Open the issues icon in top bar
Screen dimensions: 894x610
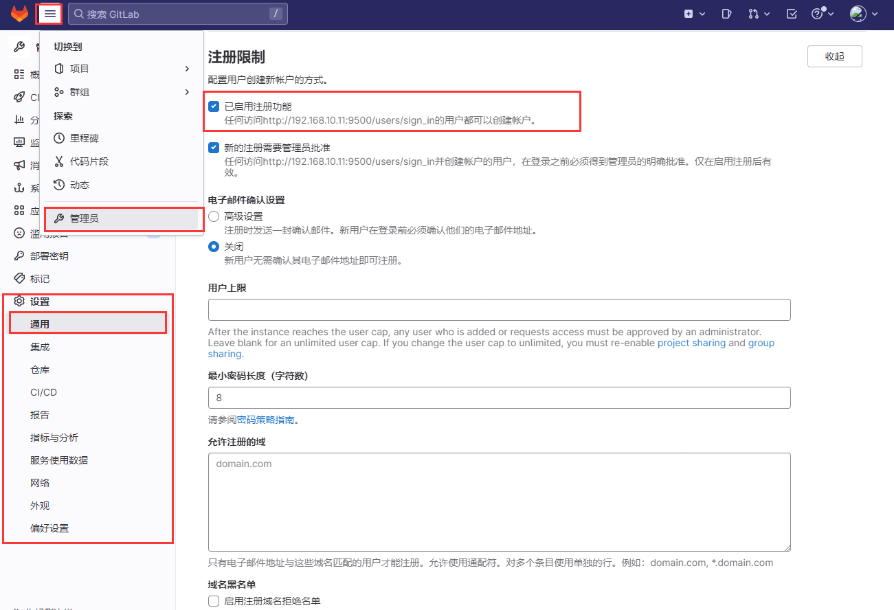point(727,14)
